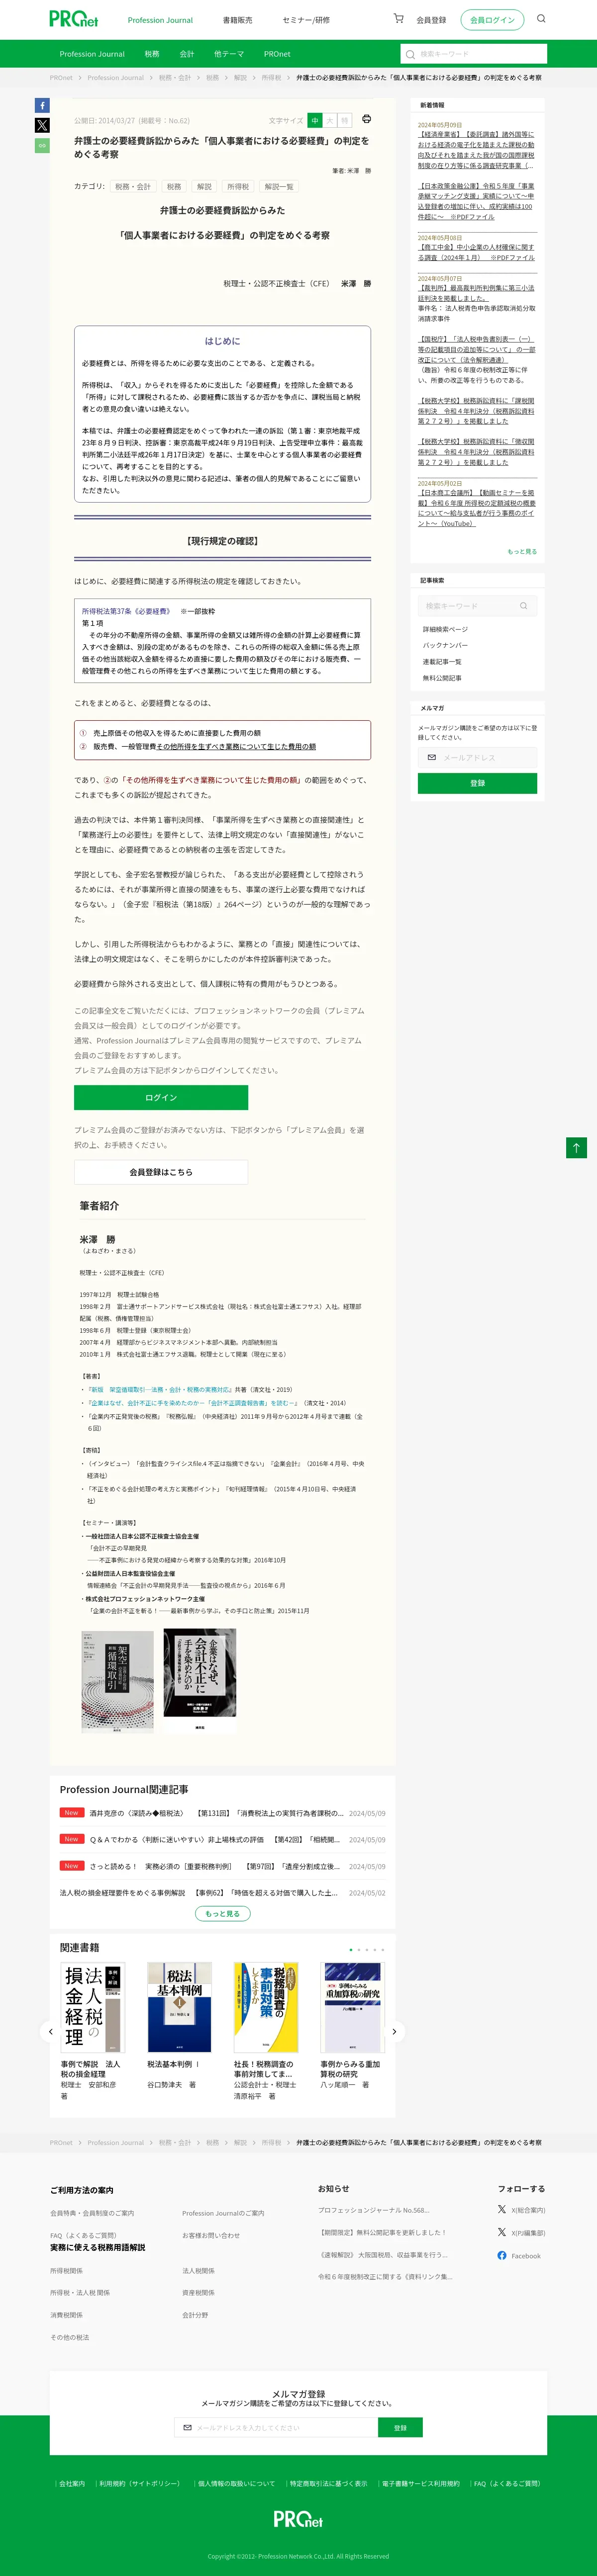Screen dimensions: 597x2576
Task: Open 架空循環取引 book cover thumbnail
Action: (x=117, y=1681)
